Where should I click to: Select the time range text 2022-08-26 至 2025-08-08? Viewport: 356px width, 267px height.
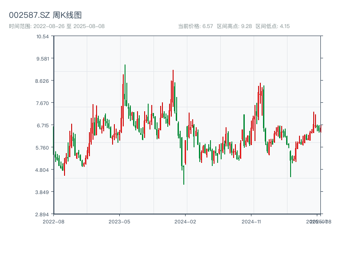[69, 26]
